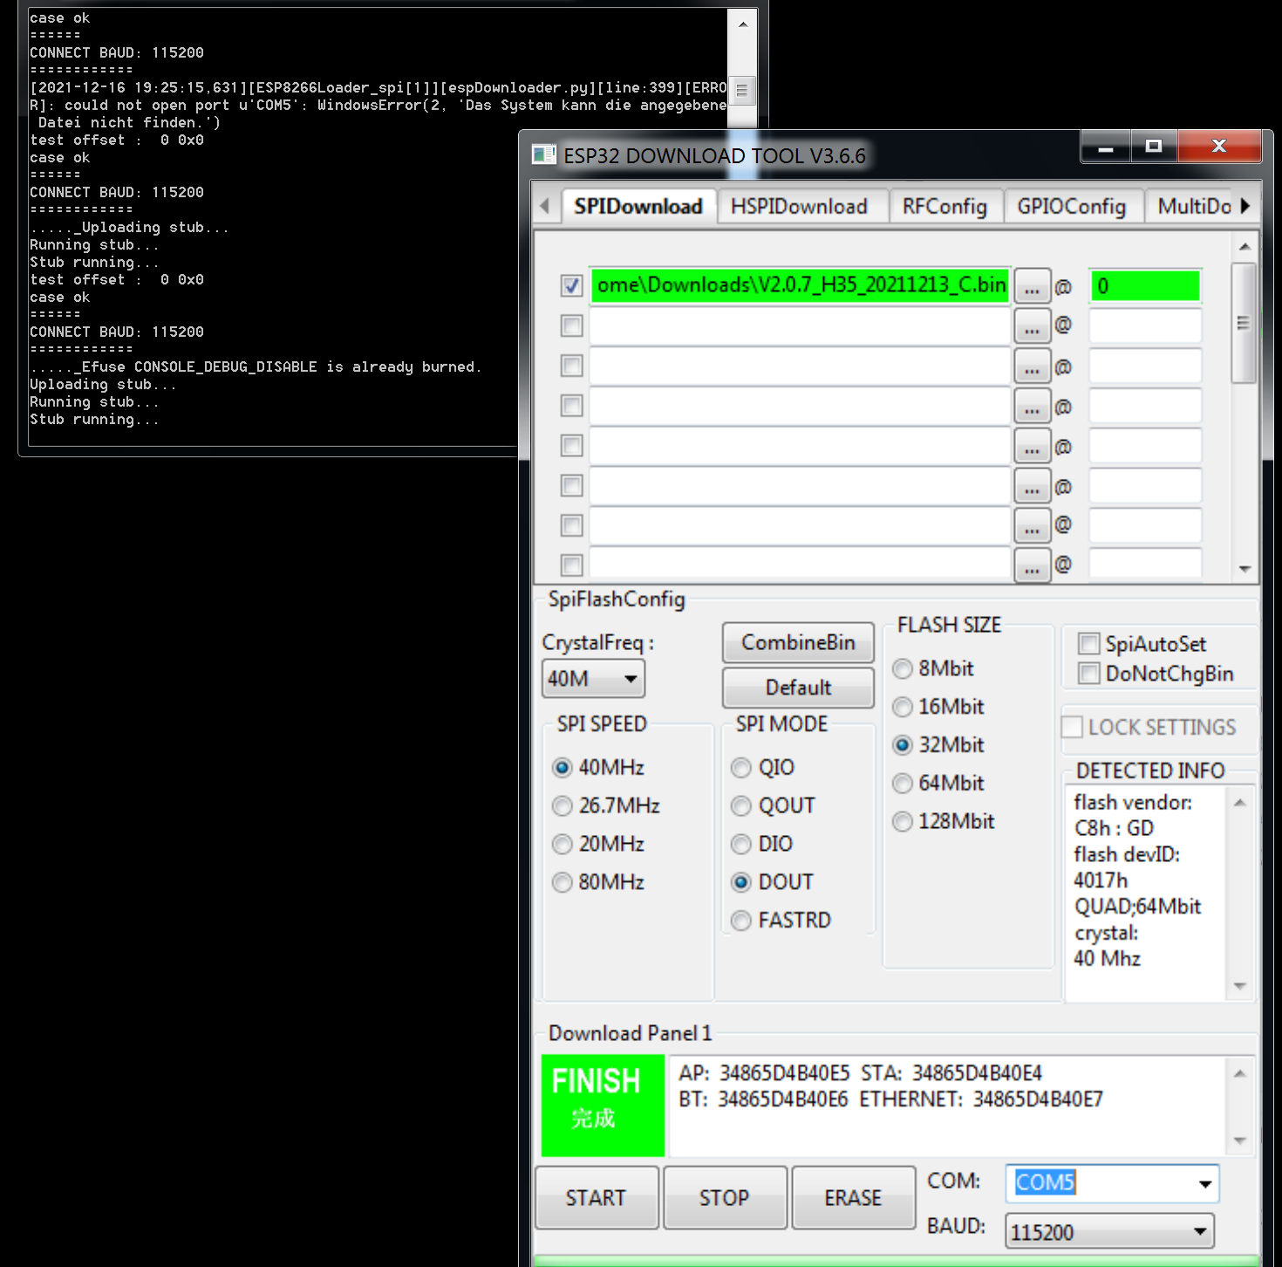Click the tab scroll right arrow
Image resolution: width=1282 pixels, height=1267 pixels.
pyautogui.click(x=1245, y=206)
